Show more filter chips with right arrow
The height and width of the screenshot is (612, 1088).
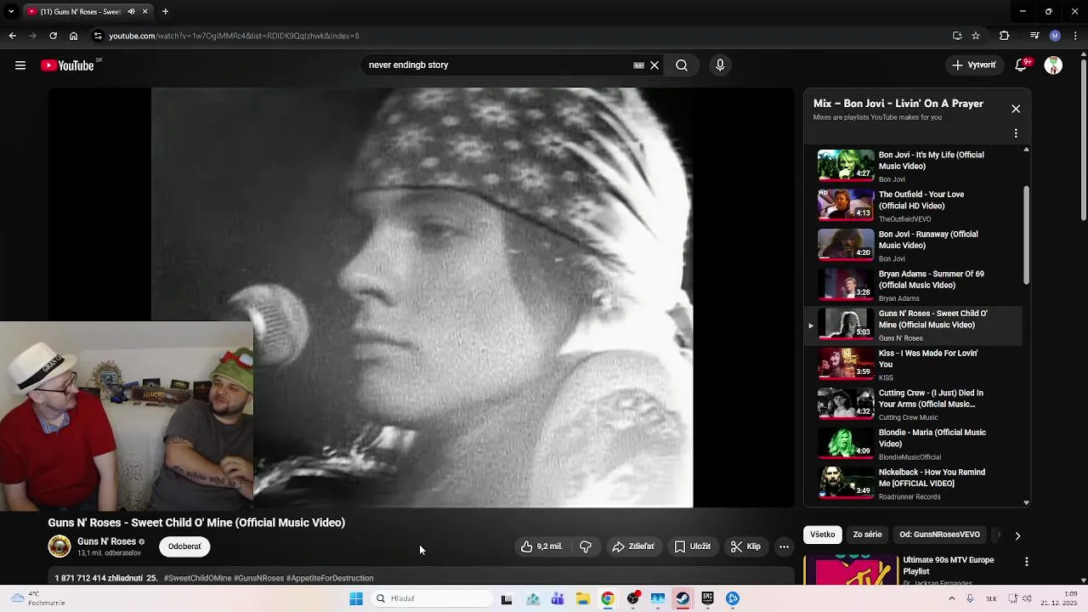pyautogui.click(x=1017, y=535)
